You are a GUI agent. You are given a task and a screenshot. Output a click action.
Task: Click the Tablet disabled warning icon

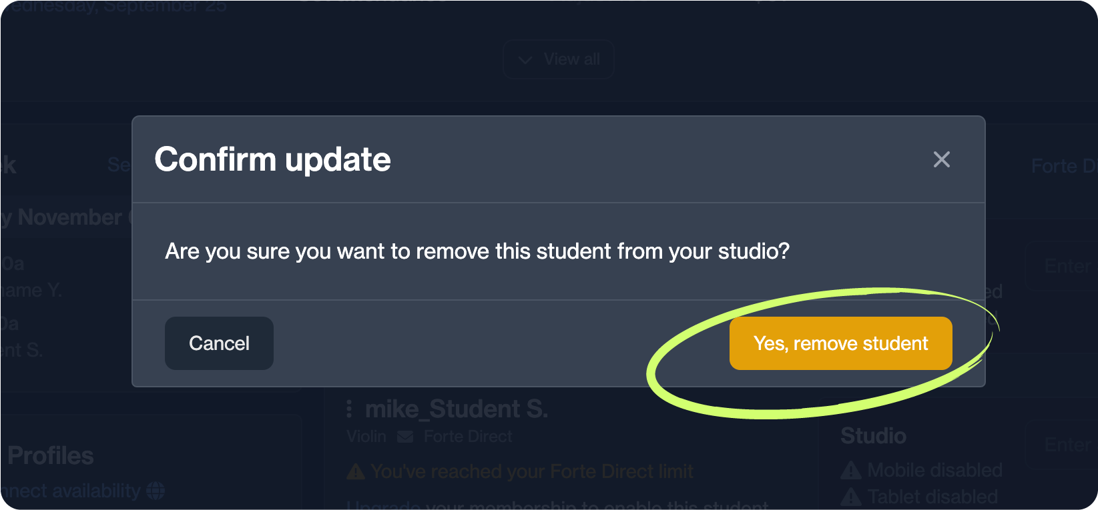850,497
